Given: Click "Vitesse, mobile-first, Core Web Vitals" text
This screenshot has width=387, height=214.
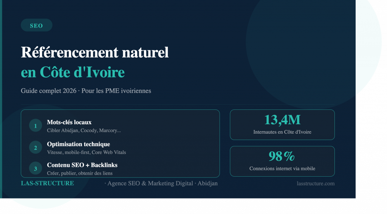Looking at the screenshot, I should coord(87,152).
